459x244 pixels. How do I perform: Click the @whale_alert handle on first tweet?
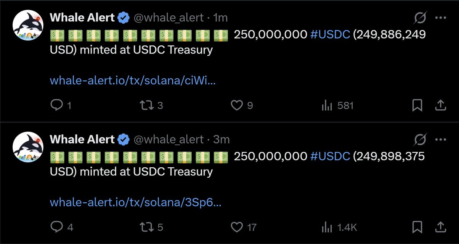pyautogui.click(x=168, y=18)
